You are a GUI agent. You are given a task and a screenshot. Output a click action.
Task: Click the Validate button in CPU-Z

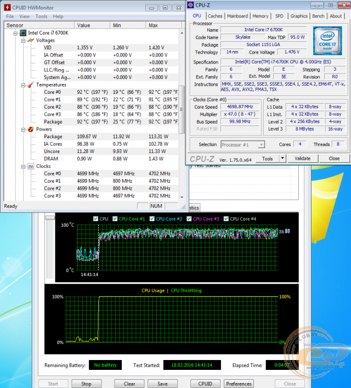[x=302, y=159]
